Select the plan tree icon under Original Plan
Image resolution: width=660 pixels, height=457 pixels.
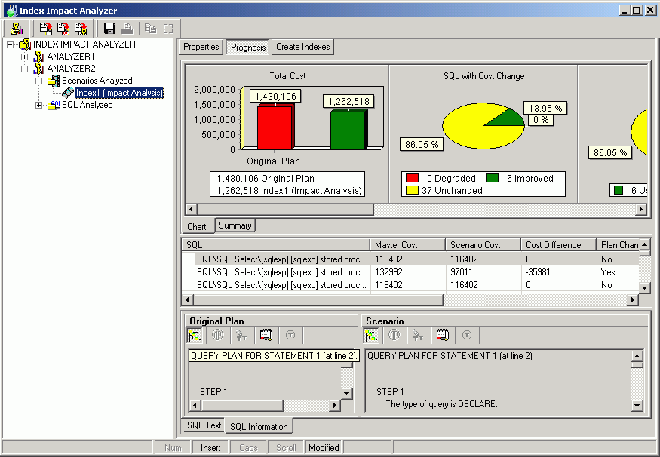click(x=195, y=336)
